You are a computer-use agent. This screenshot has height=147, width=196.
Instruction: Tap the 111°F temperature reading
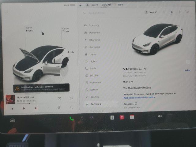coord(121,5)
